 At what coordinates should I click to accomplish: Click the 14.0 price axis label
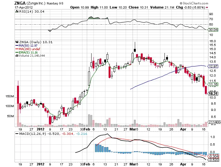point(212,57)
